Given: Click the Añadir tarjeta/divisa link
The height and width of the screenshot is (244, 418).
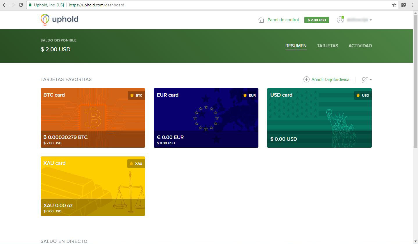Looking at the screenshot, I should click(331, 79).
